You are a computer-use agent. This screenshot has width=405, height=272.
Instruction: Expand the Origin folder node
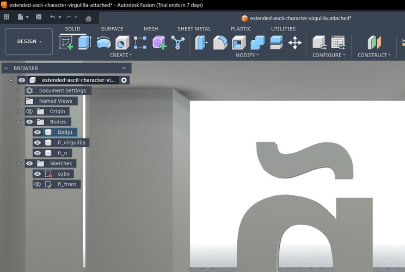click(19, 112)
